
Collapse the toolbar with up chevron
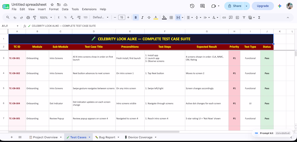[x=288, y=18]
